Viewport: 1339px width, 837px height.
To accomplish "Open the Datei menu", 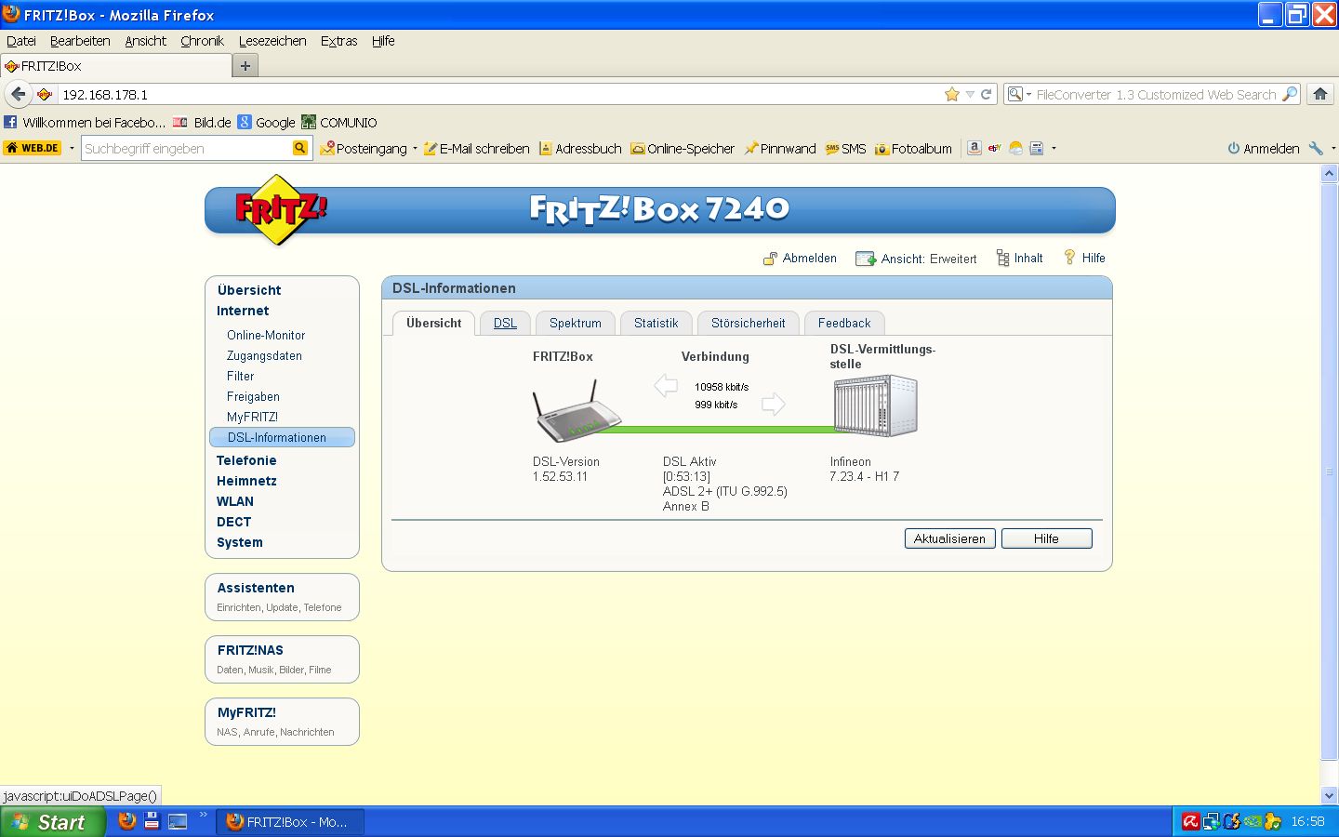I will pyautogui.click(x=21, y=41).
